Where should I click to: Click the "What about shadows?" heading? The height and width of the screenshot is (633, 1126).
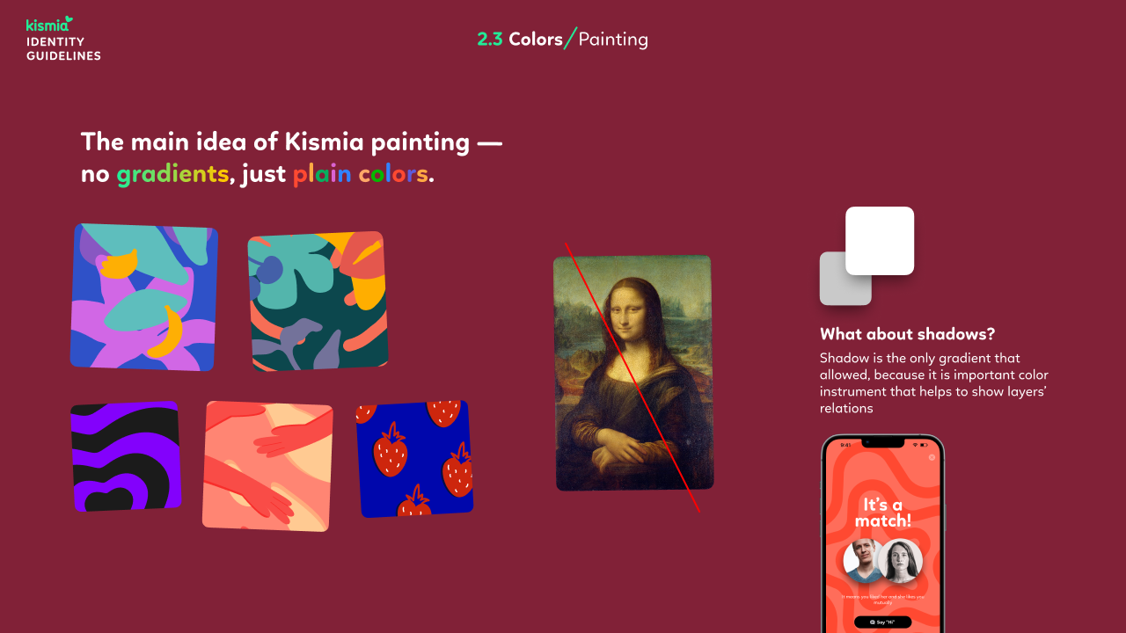pyautogui.click(x=907, y=334)
